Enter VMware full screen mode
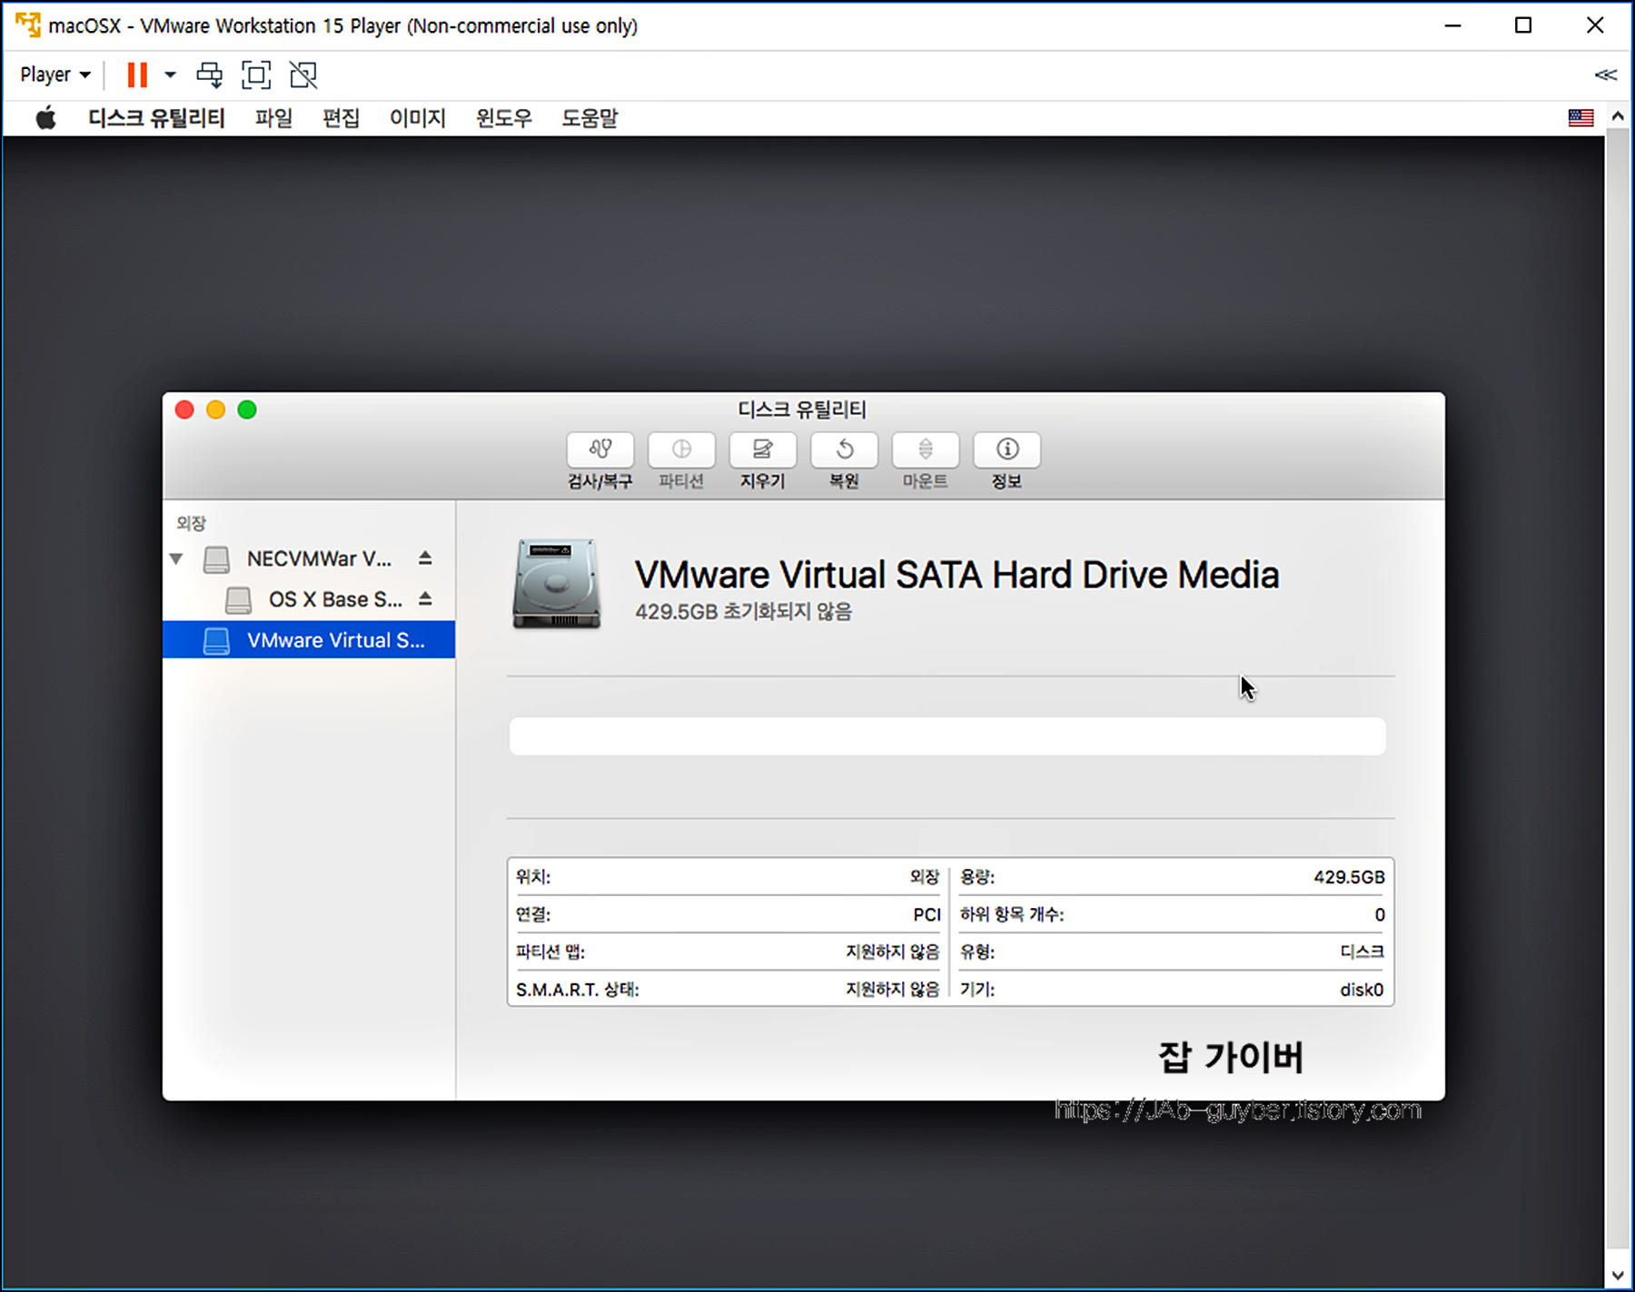The width and height of the screenshot is (1635, 1292). tap(256, 74)
